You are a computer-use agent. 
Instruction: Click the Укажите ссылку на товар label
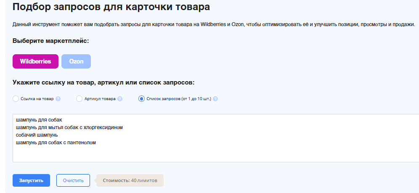click(x=103, y=82)
